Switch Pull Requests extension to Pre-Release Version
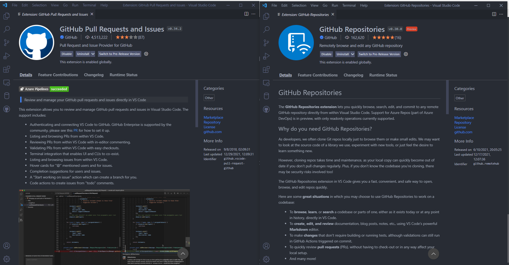This screenshot has height=265, width=509. click(x=119, y=54)
